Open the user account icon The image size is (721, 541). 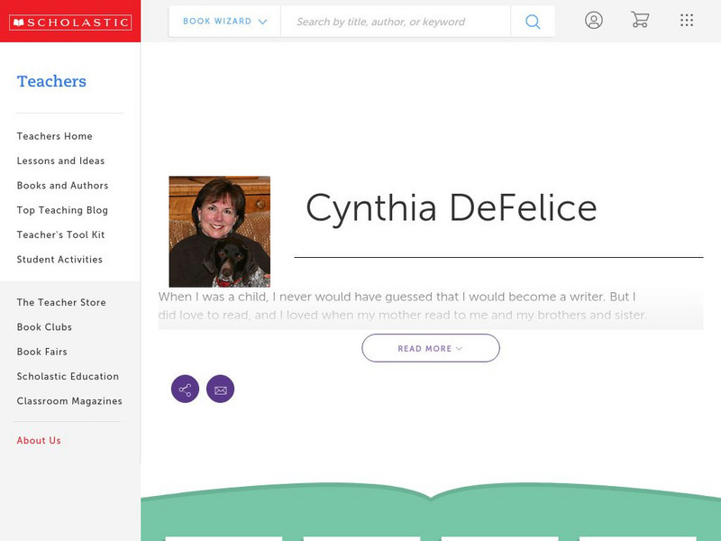594,19
